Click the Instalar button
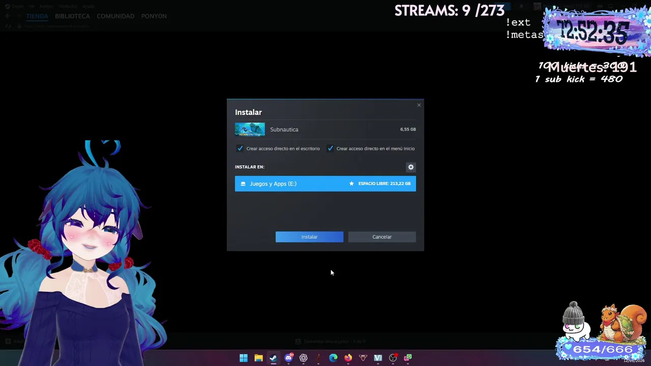 point(309,237)
